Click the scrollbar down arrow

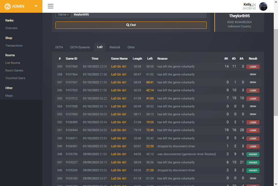click(x=276, y=184)
